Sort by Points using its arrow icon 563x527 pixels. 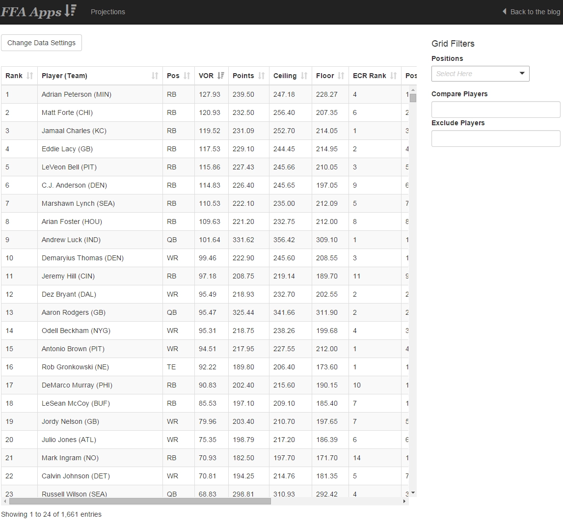[261, 76]
